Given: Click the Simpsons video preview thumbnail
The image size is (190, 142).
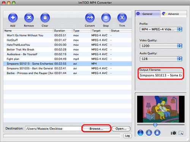Looking at the screenshot, I should (161, 109).
